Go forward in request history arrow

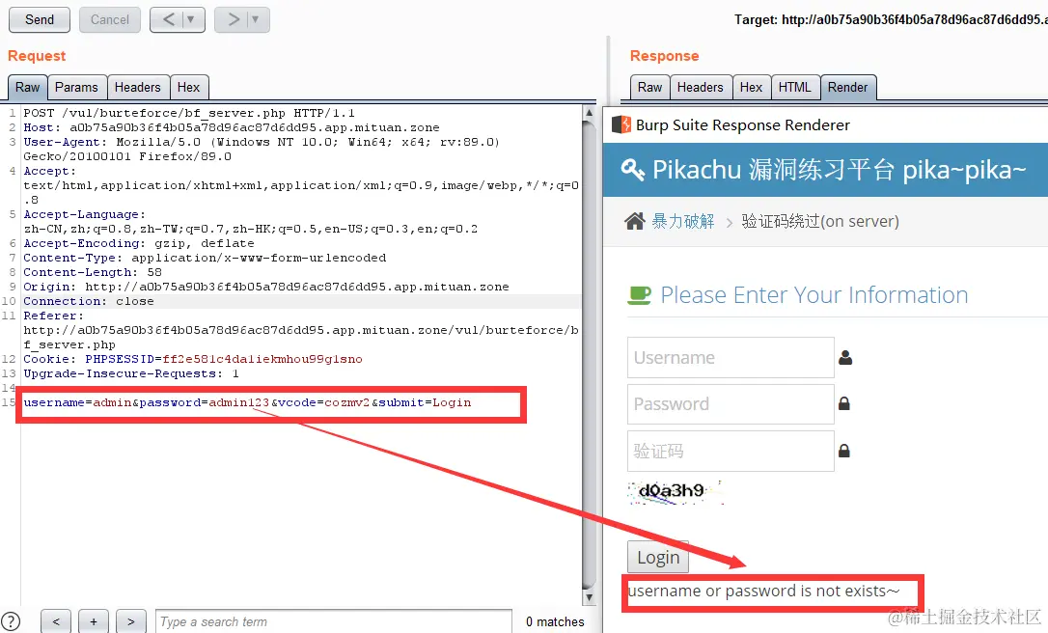(x=234, y=20)
